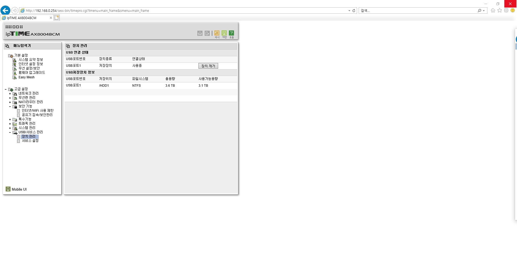The height and width of the screenshot is (280, 517).
Task: Click the green 저장 save icon
Action: (224, 33)
